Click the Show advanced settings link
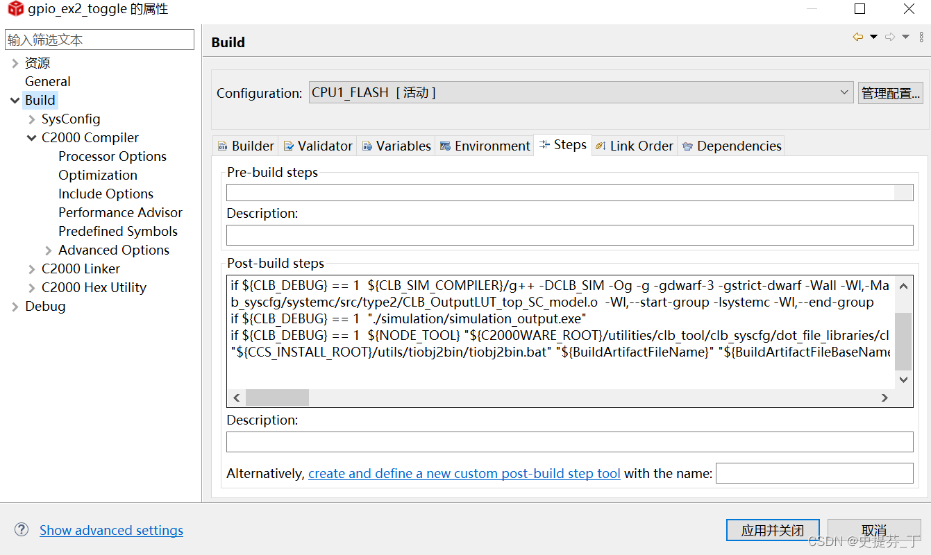Image resolution: width=931 pixels, height=555 pixels. pos(111,530)
